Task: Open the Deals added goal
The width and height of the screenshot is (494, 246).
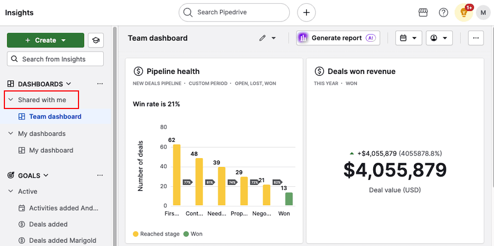Action: (48, 224)
